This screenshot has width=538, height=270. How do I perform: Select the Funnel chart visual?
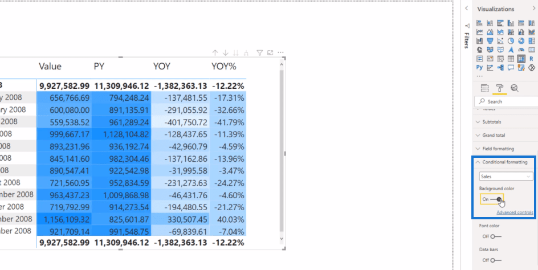coord(490,41)
